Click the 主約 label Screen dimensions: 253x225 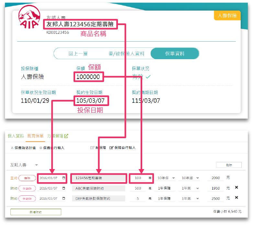point(14,178)
